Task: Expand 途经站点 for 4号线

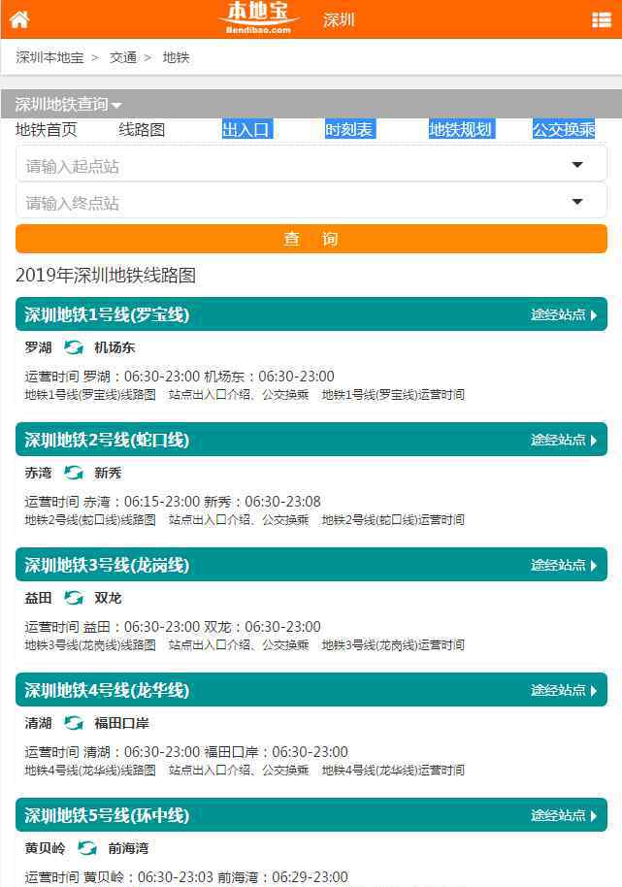Action: point(563,690)
